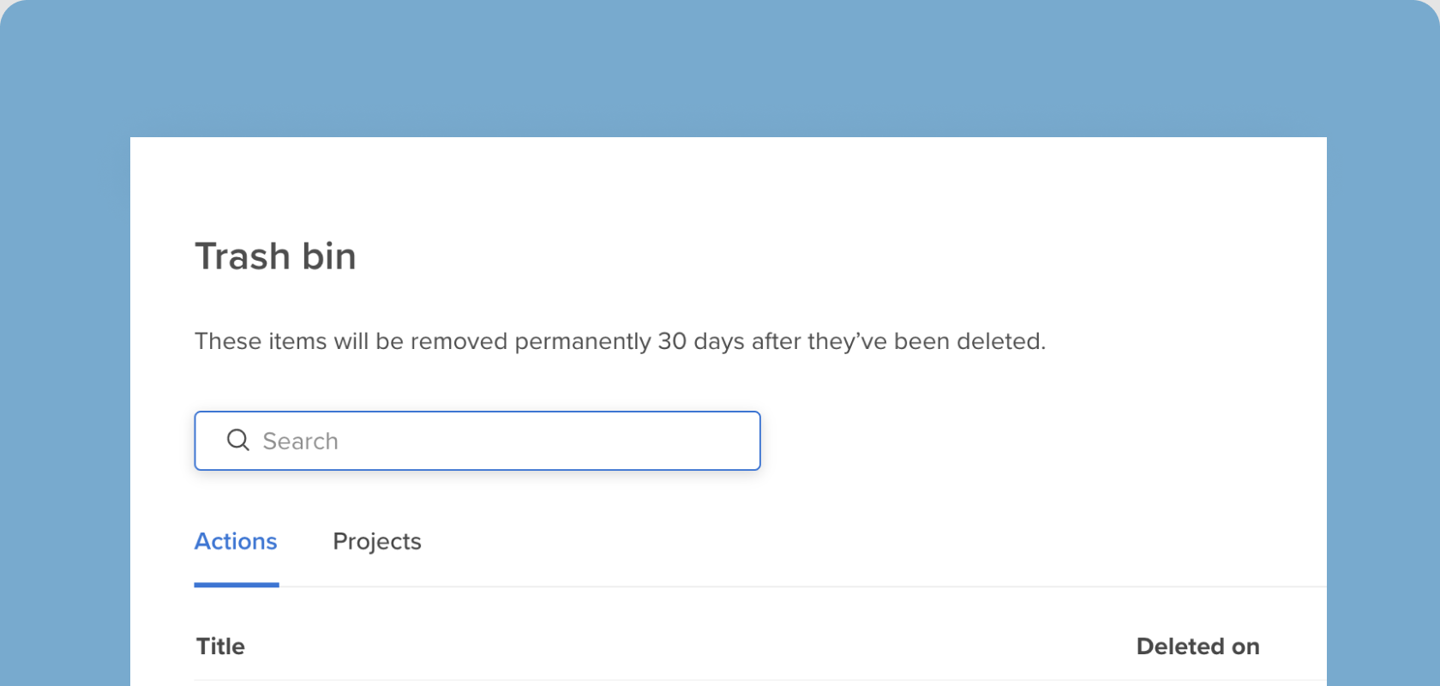
Task: Click the 30 days removal notice text
Action: click(620, 341)
